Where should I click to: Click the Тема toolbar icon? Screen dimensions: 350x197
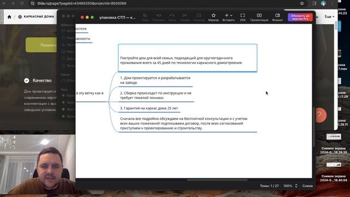tap(145, 17)
